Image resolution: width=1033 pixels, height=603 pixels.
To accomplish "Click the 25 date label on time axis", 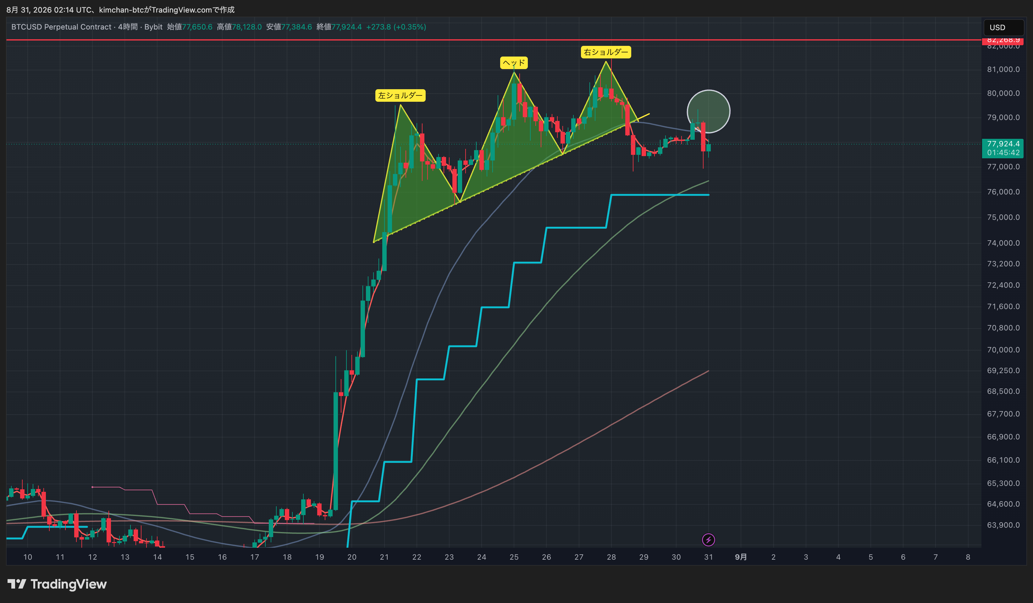I will click(x=514, y=557).
